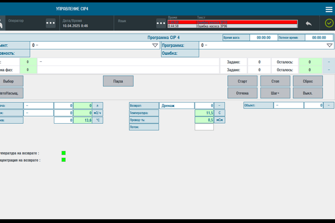Open the language options ellipsis button
335x223 pixels.
[160, 23]
